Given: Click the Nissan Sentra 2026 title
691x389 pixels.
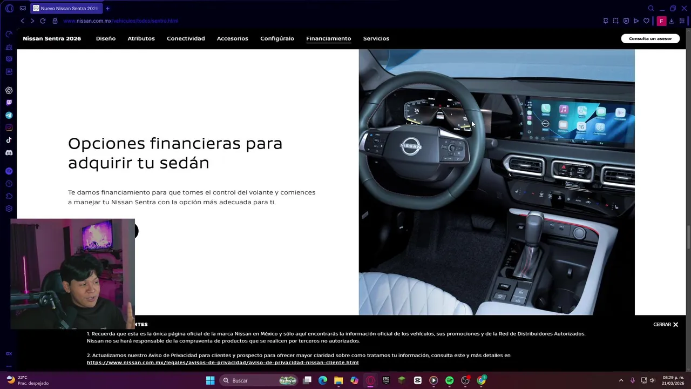Looking at the screenshot, I should pos(52,38).
